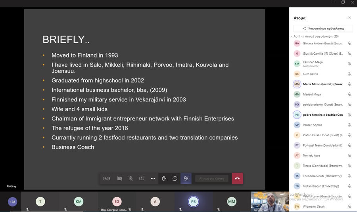Collapse the currently in meeting list
Image resolution: width=357 pixels, height=212 pixels.
point(292,36)
